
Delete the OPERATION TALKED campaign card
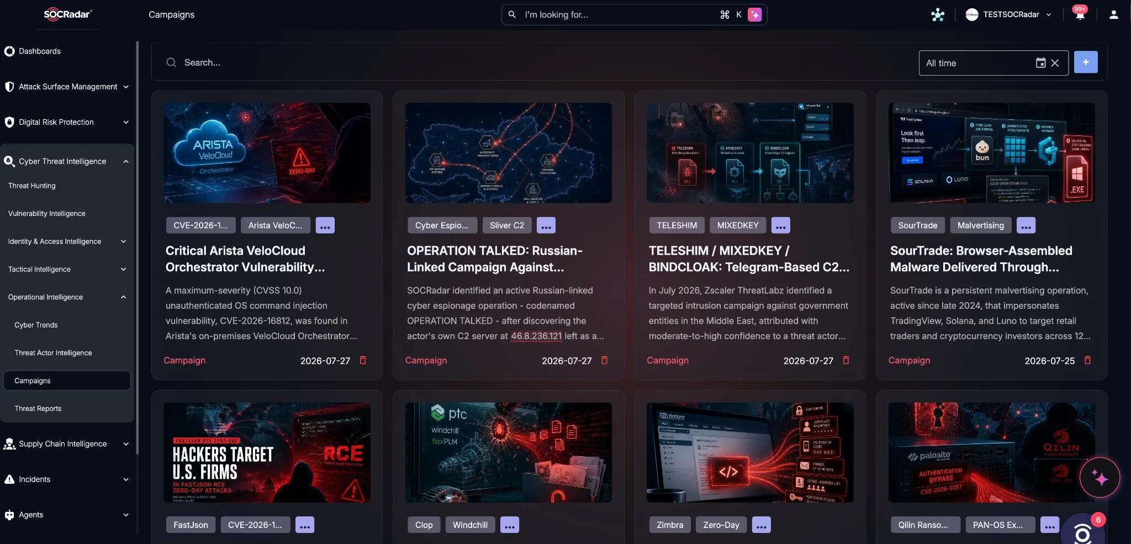[x=604, y=360]
